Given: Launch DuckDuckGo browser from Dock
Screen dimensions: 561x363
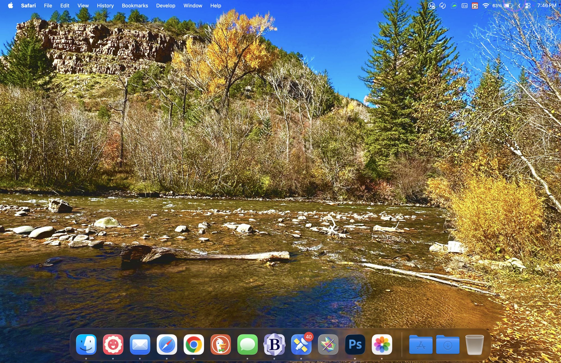Looking at the screenshot, I should pos(220,344).
